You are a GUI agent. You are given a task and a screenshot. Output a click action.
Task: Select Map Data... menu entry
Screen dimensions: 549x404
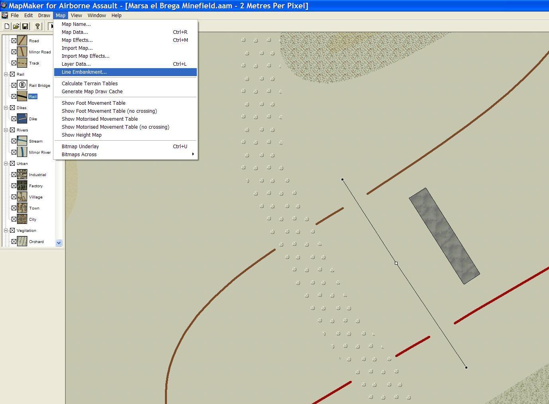click(125, 32)
